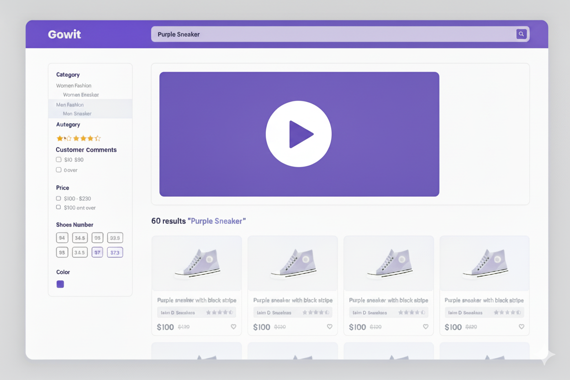Play the promotional video
The width and height of the screenshot is (570, 380).
(299, 134)
